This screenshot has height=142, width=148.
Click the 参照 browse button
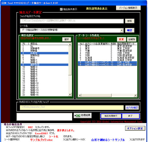click(x=130, y=21)
